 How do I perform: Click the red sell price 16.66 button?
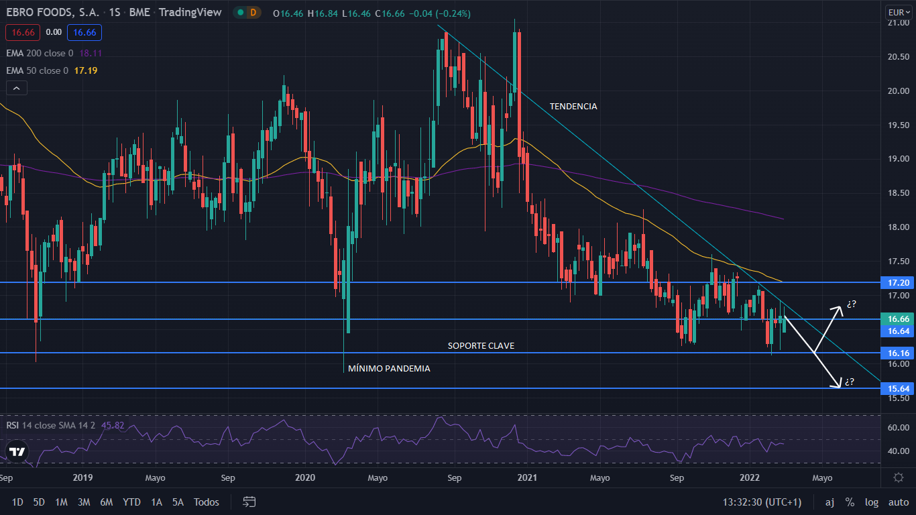click(23, 32)
